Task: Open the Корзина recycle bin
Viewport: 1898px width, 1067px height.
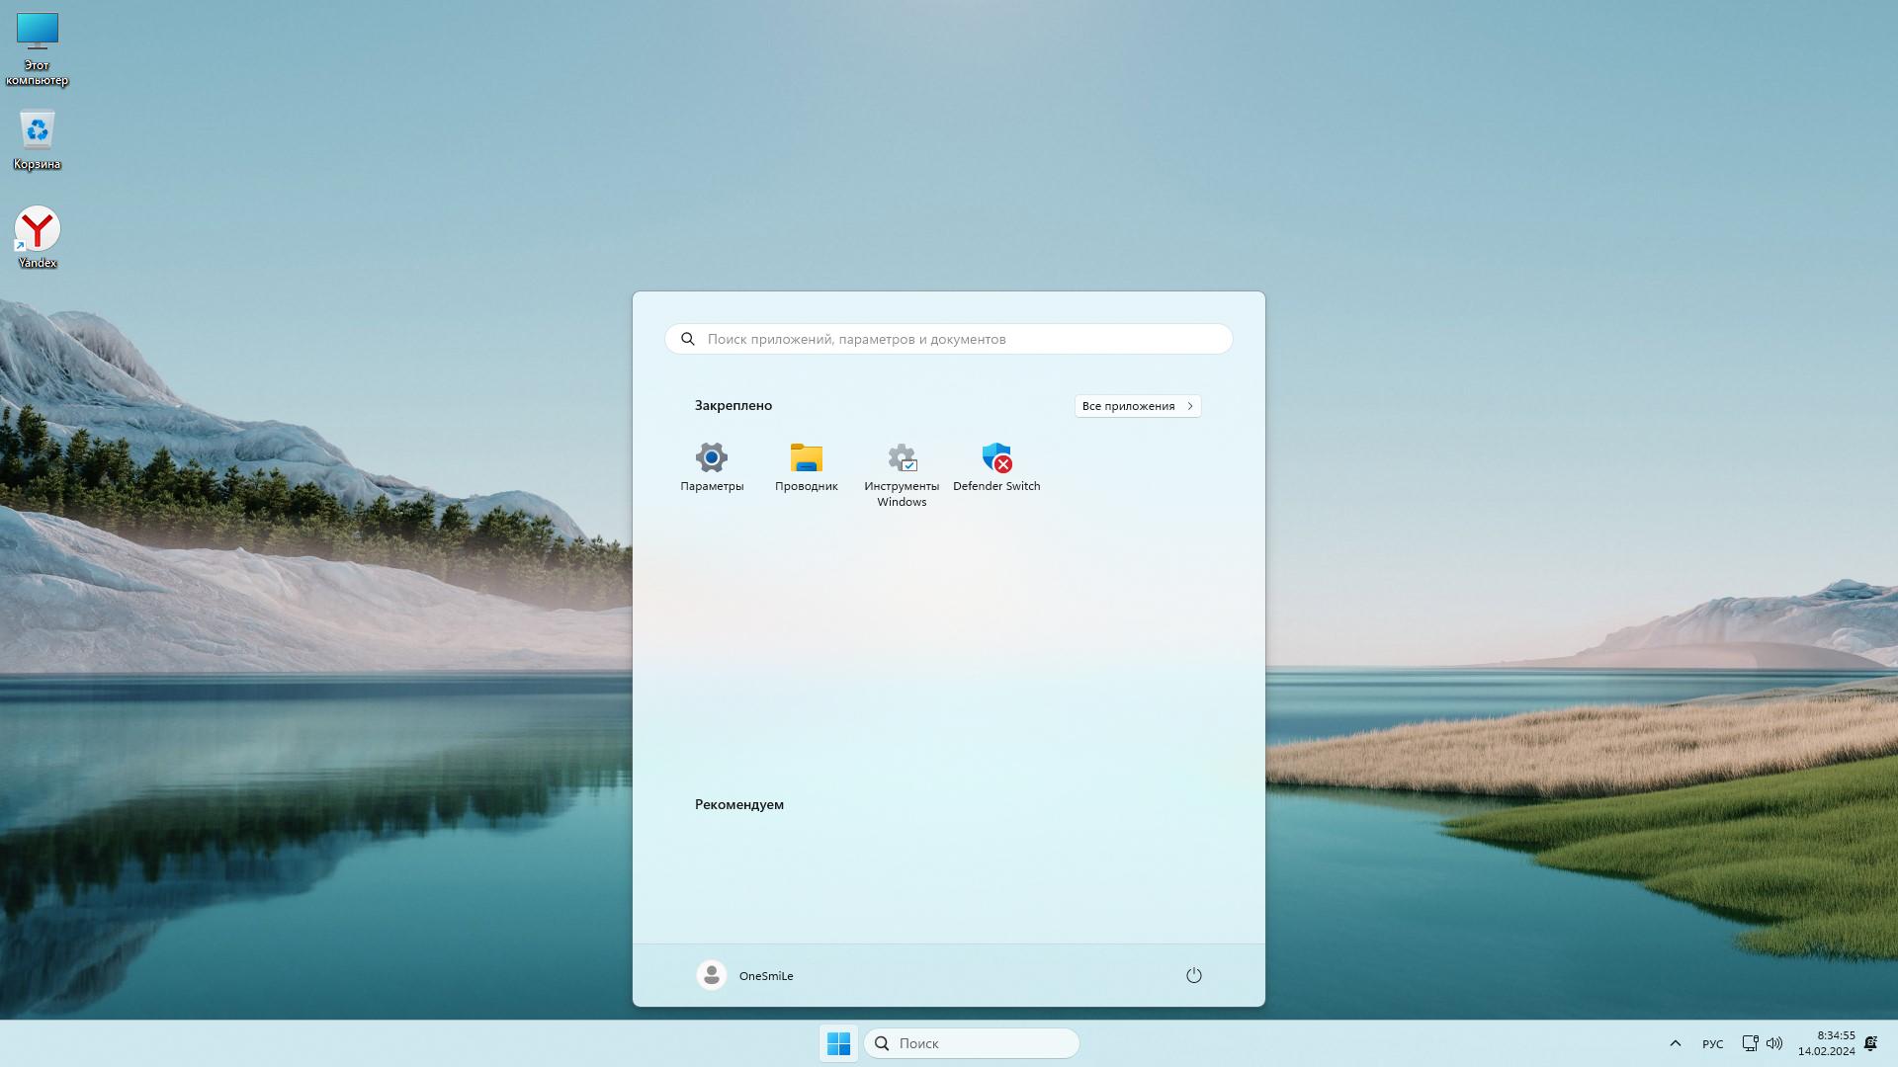Action: [x=37, y=128]
